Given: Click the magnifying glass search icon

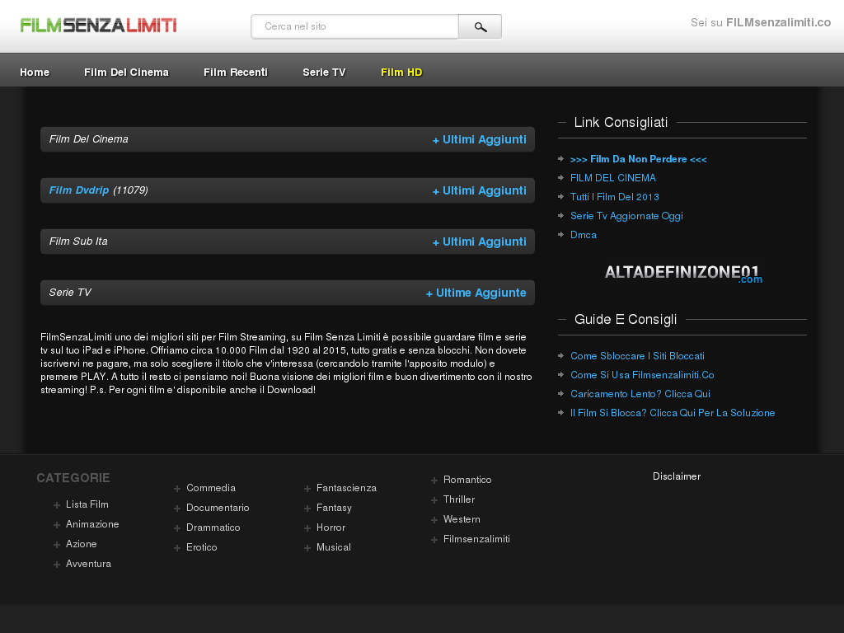Looking at the screenshot, I should [481, 26].
